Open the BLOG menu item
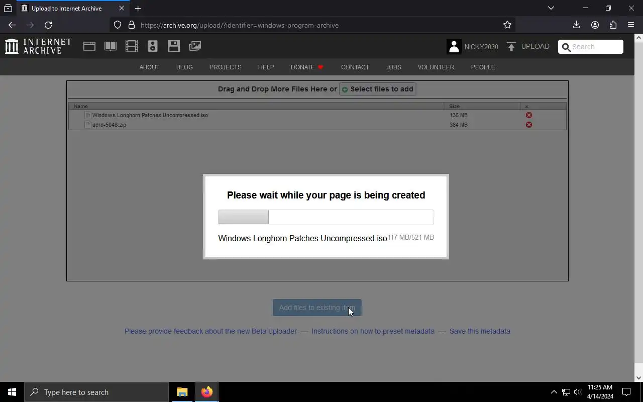643x402 pixels. click(184, 67)
